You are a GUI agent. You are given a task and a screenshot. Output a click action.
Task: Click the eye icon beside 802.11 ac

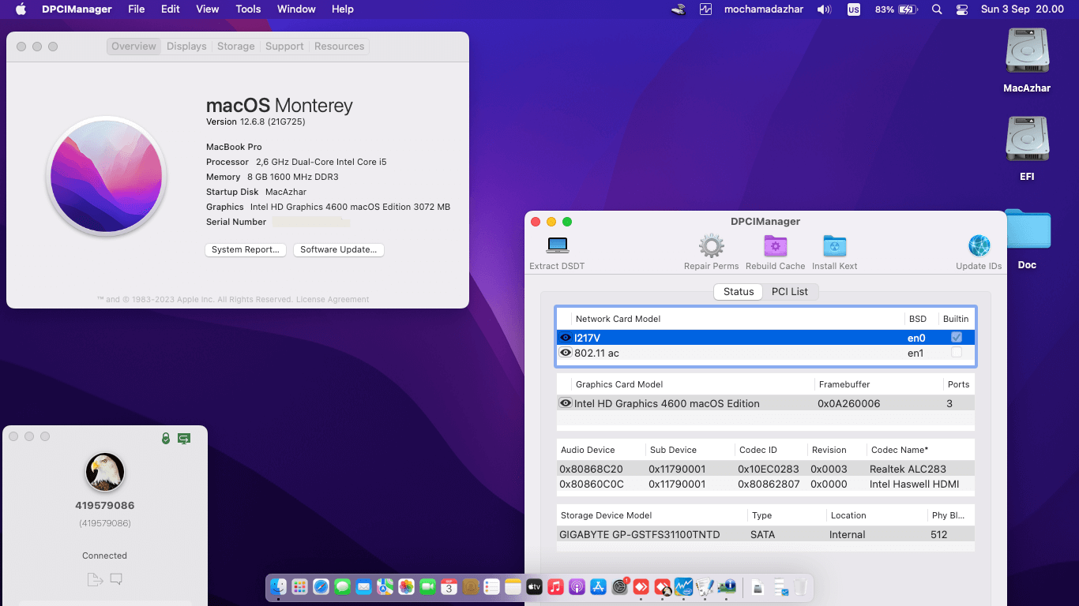pos(566,353)
